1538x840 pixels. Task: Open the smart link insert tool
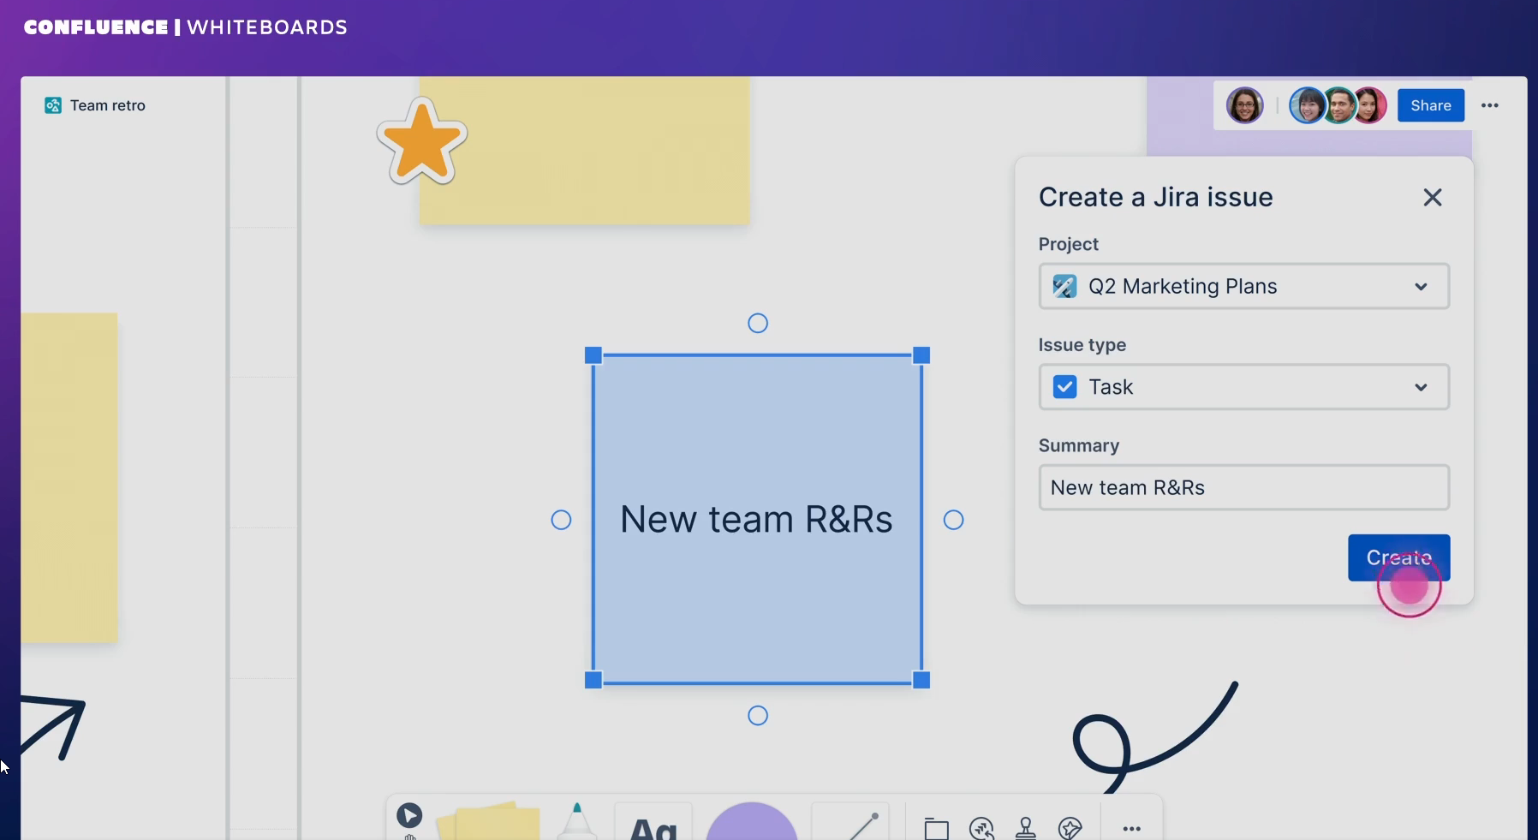981,828
